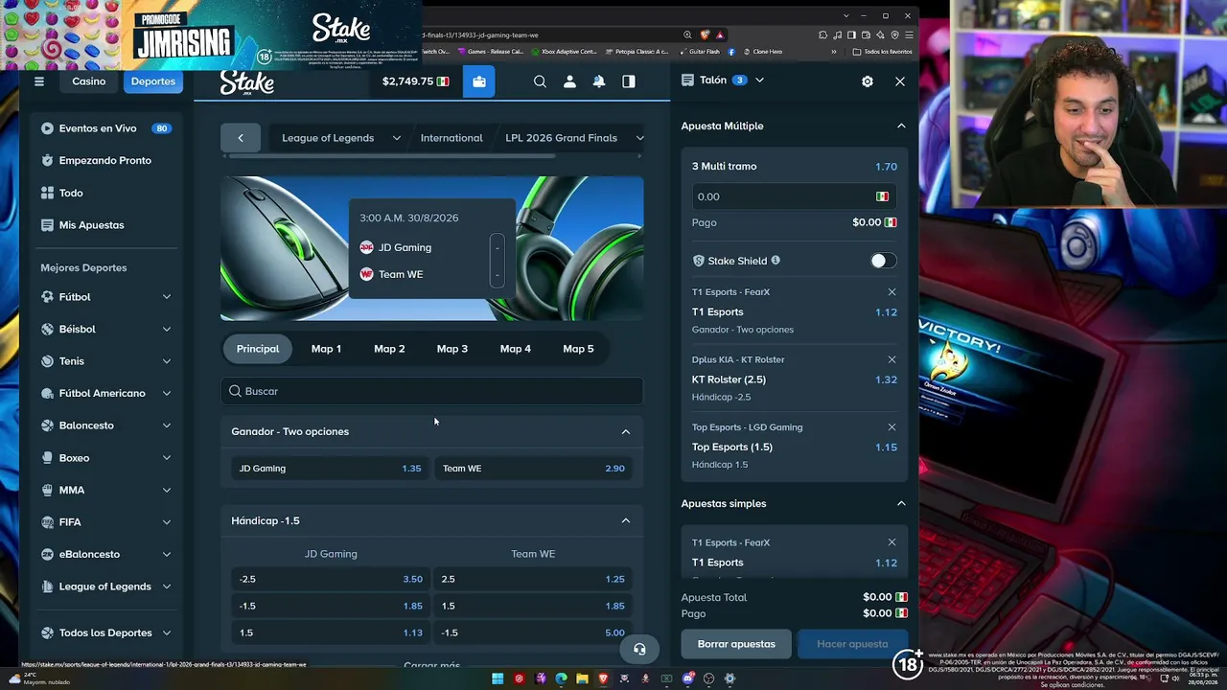
Task: Pick Team WE 2.5 handicap at 1.25
Action: point(534,579)
